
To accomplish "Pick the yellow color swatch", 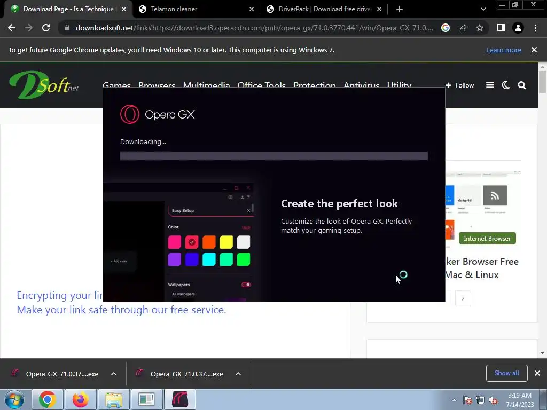I will tap(226, 242).
